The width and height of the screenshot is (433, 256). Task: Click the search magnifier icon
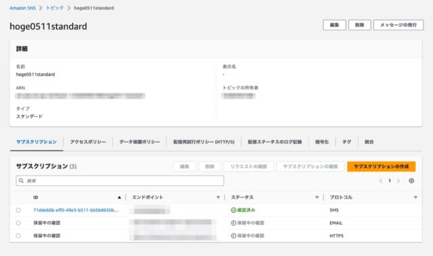(x=21, y=181)
